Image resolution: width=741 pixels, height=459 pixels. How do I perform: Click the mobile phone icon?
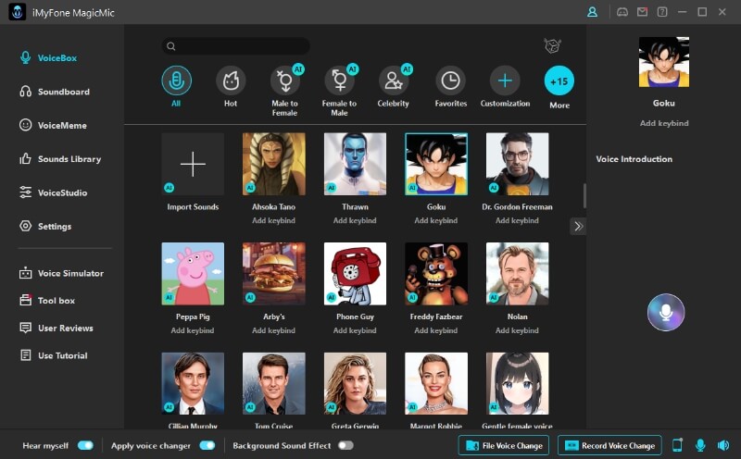(x=677, y=445)
